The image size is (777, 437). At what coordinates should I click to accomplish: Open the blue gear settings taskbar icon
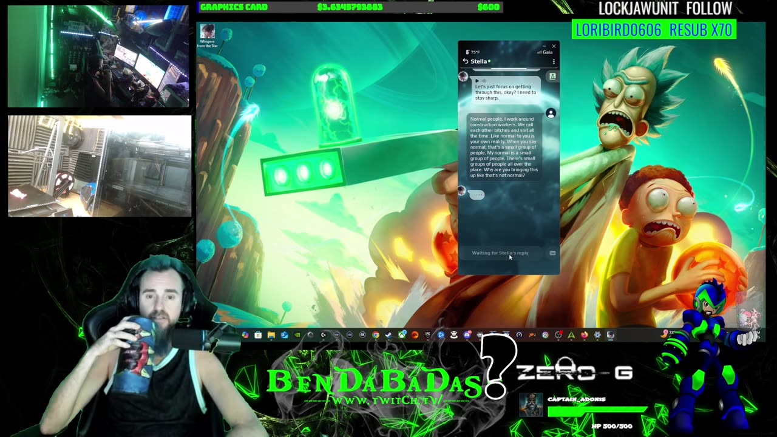pyautogui.click(x=597, y=334)
